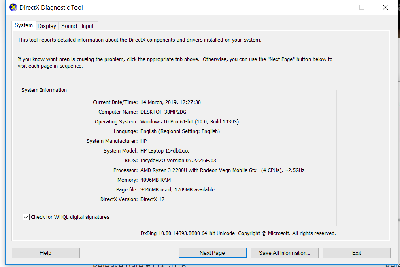Minimize the DirectX Diagnostic Tool window
Image resolution: width=400 pixels, height=267 pixels.
click(x=338, y=7)
